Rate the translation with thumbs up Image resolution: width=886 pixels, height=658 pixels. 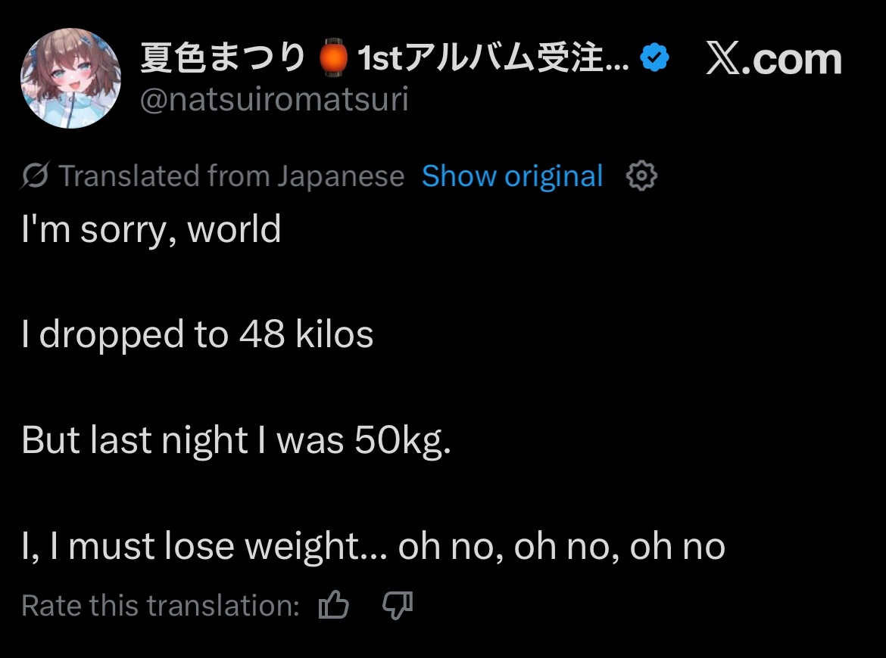point(334,606)
